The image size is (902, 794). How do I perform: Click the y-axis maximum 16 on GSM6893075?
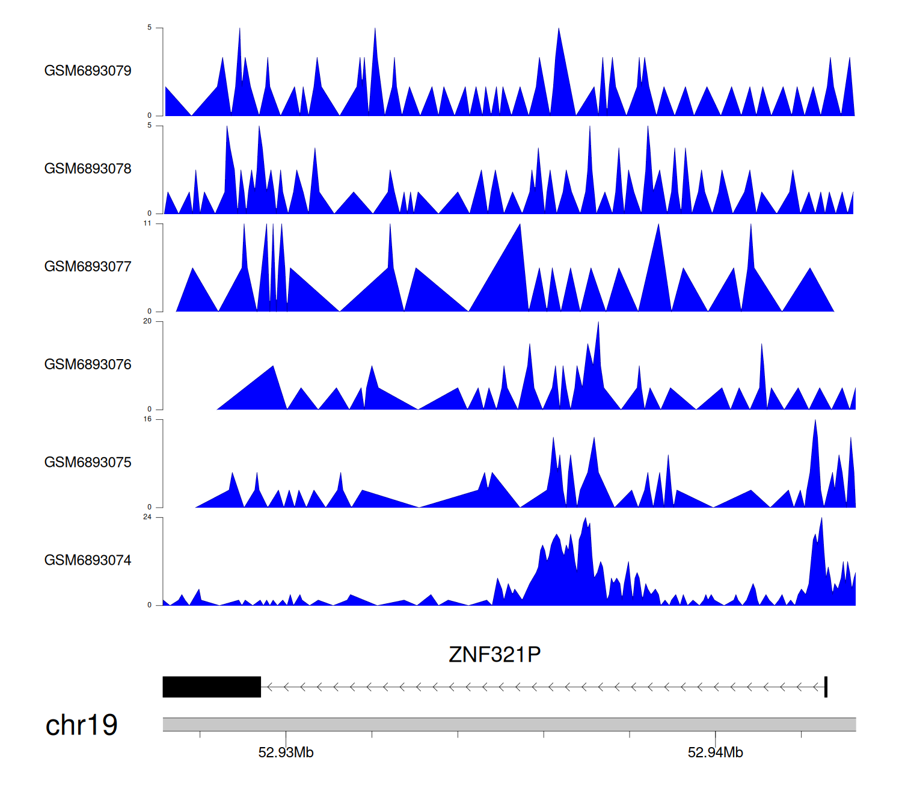click(147, 419)
